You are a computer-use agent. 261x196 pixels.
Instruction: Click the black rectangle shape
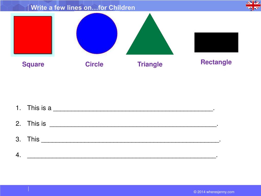click(216, 42)
